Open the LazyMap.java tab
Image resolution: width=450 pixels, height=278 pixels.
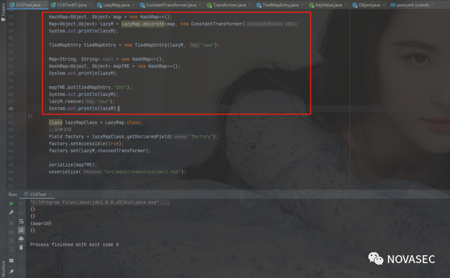(x=116, y=5)
